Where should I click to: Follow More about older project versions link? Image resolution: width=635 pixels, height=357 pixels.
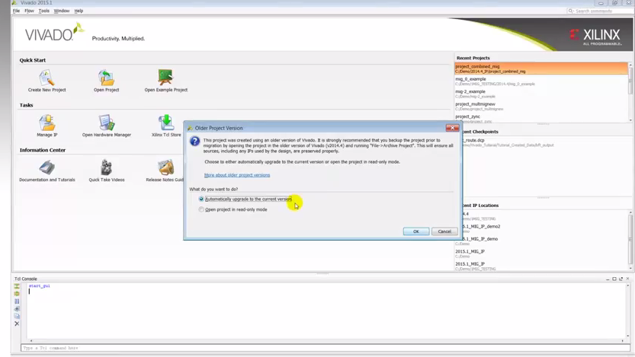coord(237,175)
